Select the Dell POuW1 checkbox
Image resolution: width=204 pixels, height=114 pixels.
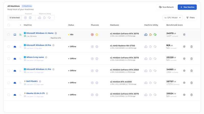pos(9,83)
